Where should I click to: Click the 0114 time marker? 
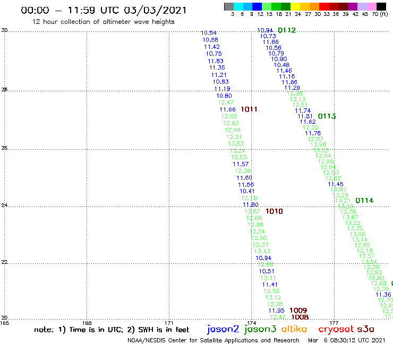click(x=364, y=201)
